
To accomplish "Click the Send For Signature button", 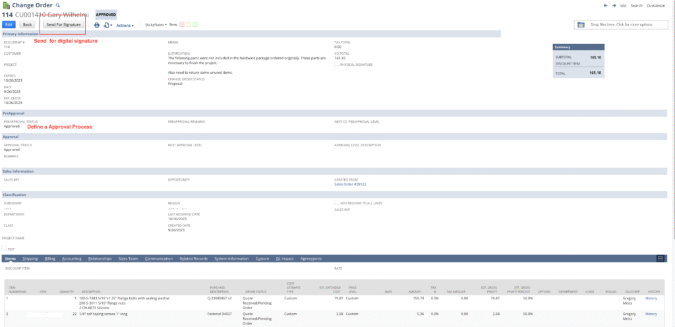I will point(63,24).
